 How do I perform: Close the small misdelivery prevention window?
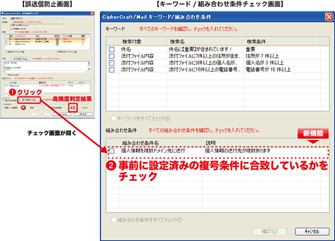[x=92, y=13]
